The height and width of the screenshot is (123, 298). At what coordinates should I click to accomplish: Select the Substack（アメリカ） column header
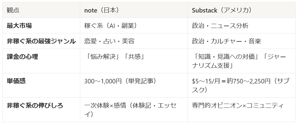pyautogui.click(x=241, y=10)
